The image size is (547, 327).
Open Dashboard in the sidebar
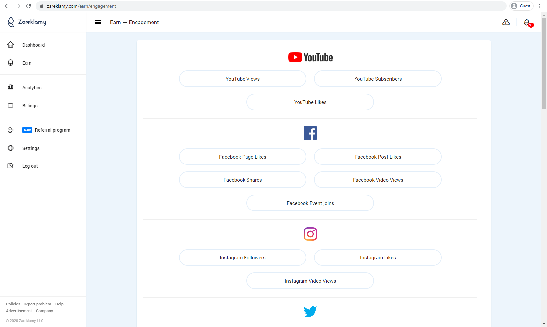tap(33, 45)
